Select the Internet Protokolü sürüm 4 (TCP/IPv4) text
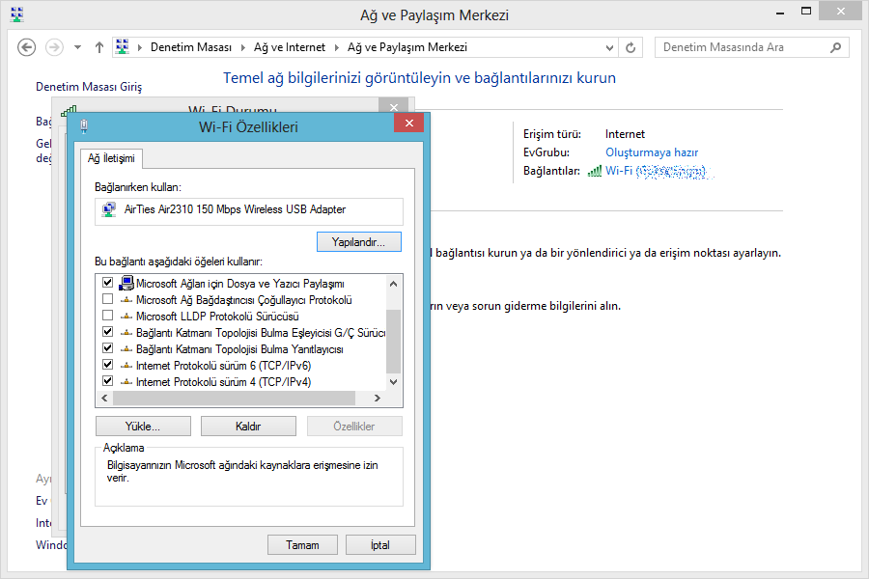The image size is (869, 579). pos(223,382)
